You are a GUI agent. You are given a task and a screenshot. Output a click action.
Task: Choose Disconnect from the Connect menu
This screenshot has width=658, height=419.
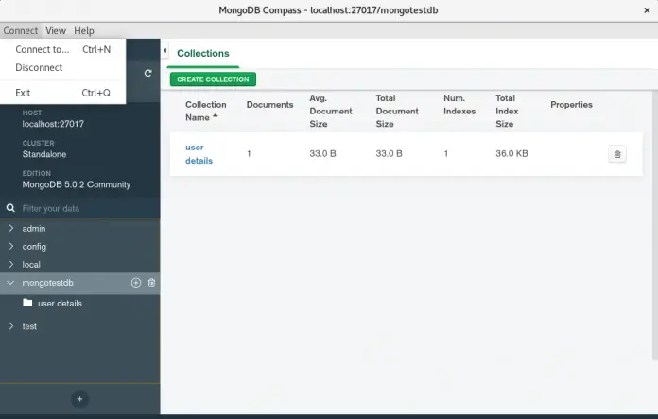tap(39, 68)
